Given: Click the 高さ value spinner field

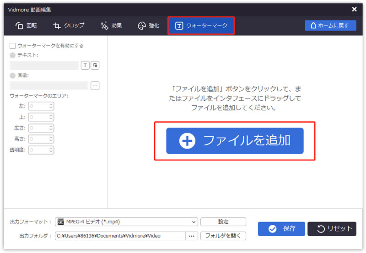Looking at the screenshot, I should point(41,139).
